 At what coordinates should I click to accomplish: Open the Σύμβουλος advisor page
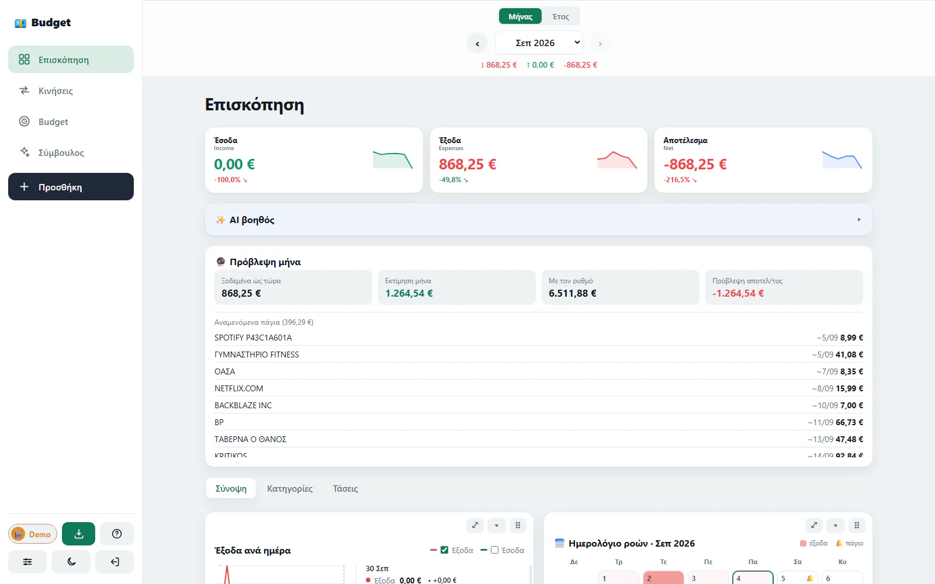tap(71, 152)
